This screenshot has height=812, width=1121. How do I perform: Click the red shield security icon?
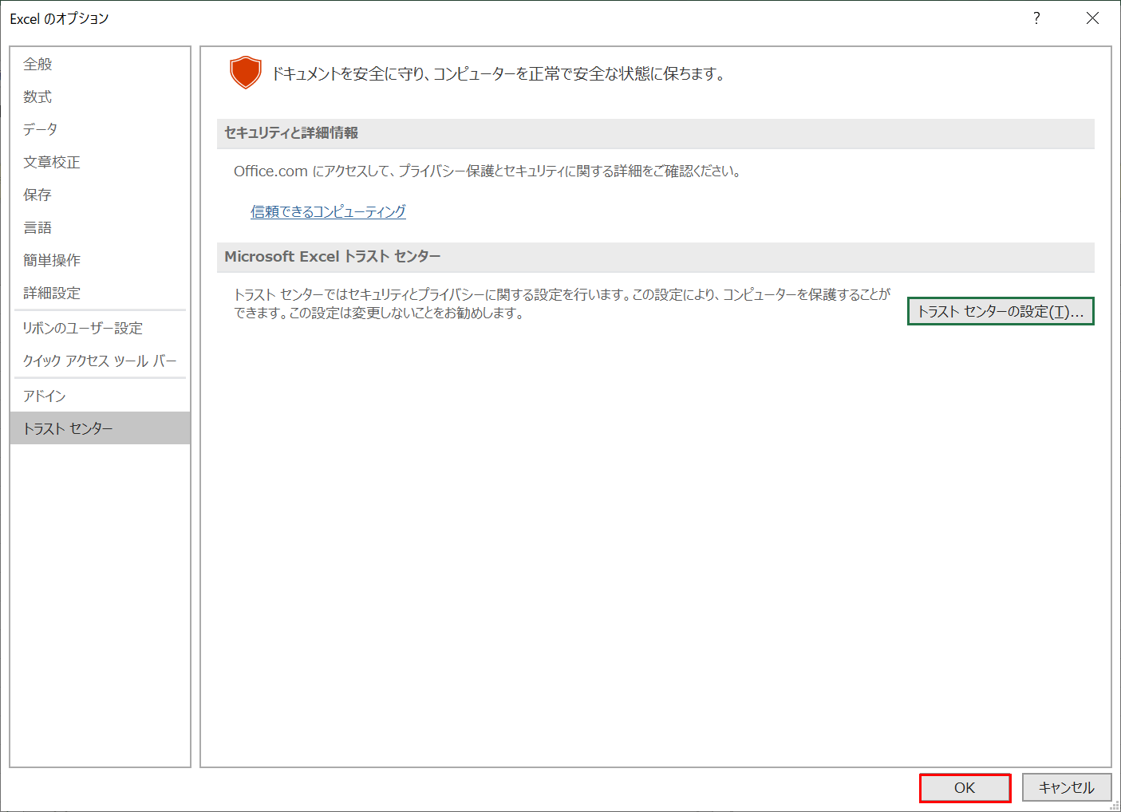(245, 72)
